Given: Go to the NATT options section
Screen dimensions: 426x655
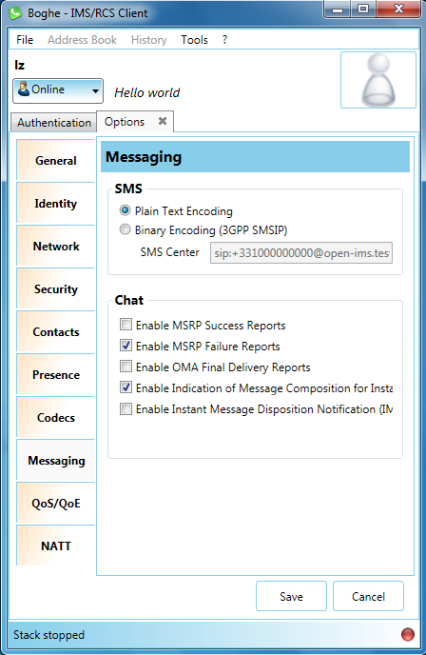Looking at the screenshot, I should click(55, 546).
